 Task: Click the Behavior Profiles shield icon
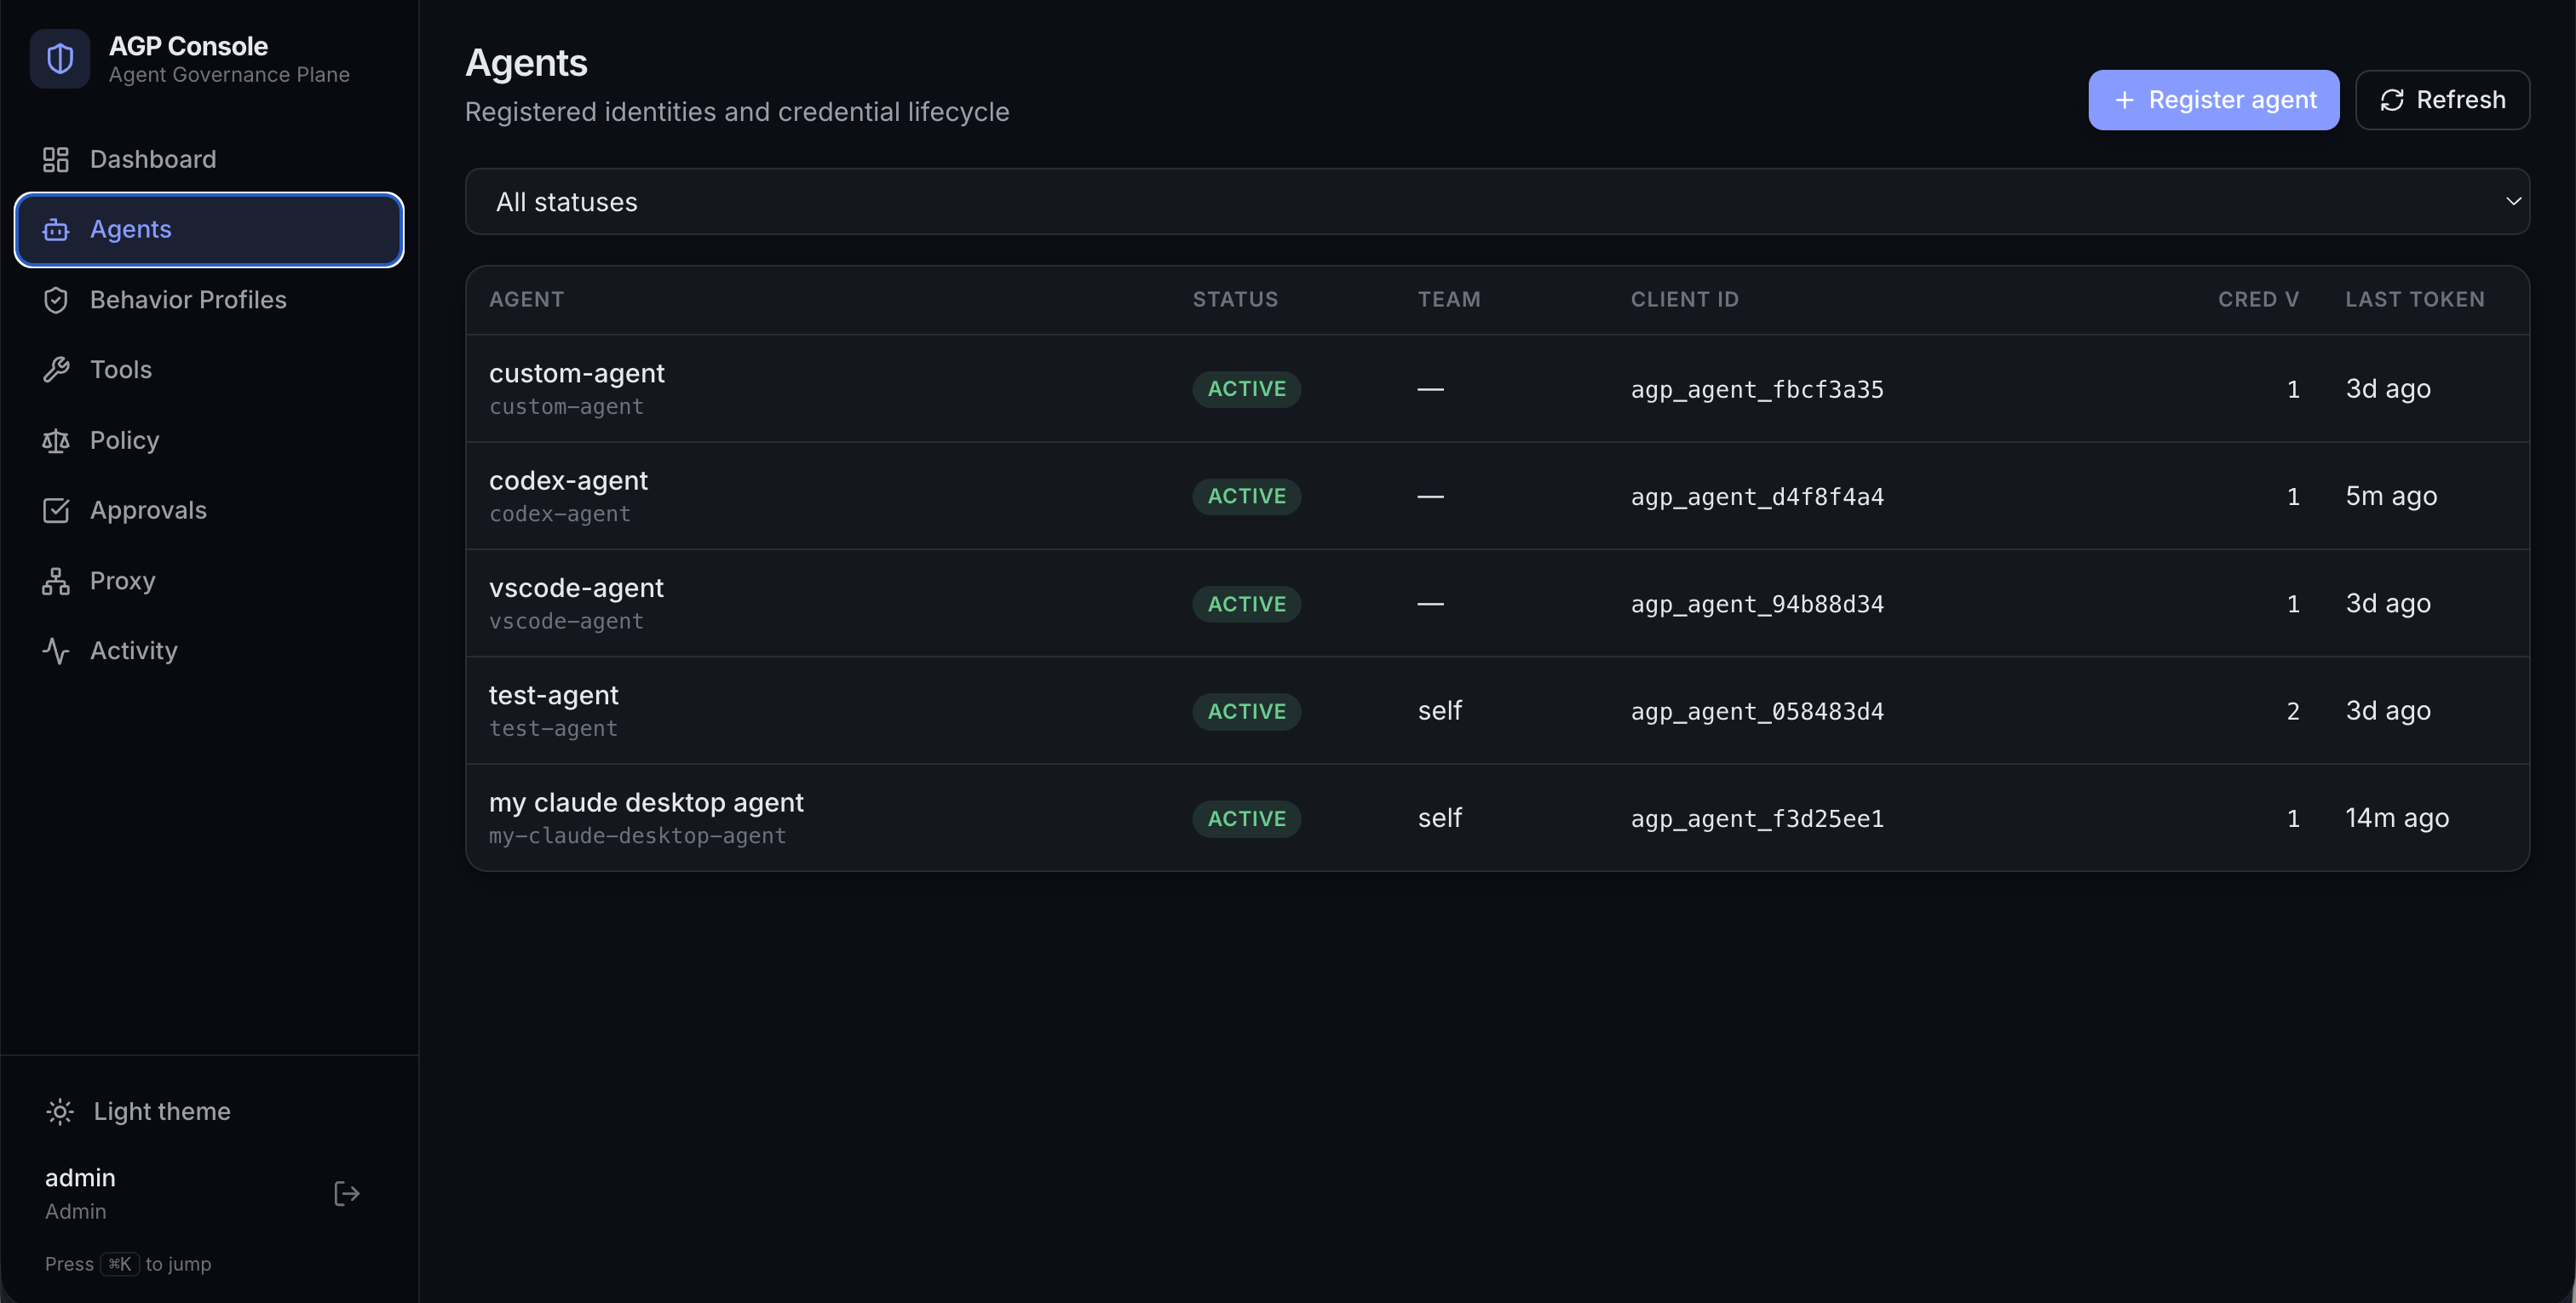coord(56,300)
